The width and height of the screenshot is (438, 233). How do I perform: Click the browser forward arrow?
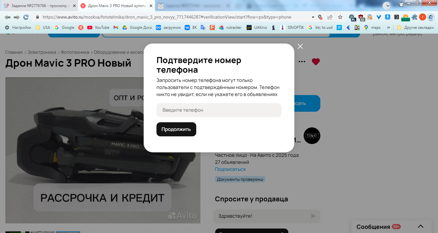[x=17, y=17]
